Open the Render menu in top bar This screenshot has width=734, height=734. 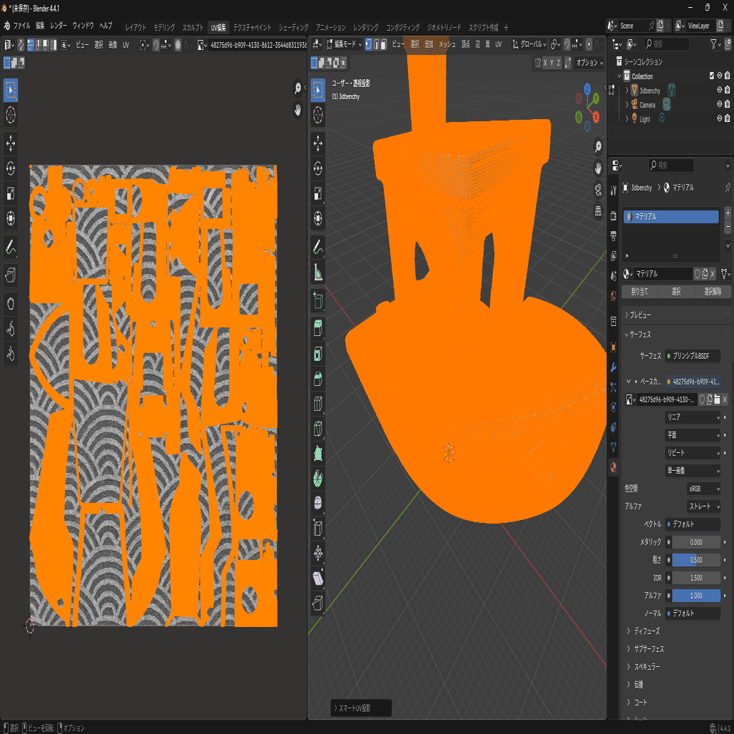58,26
